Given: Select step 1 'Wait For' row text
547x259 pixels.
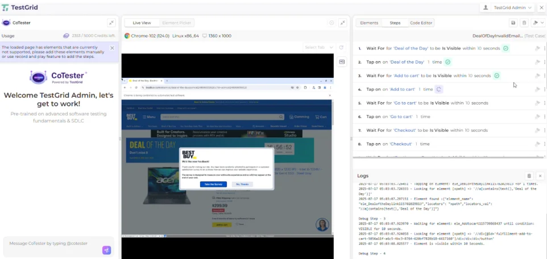Looking at the screenshot, I should (x=433, y=48).
